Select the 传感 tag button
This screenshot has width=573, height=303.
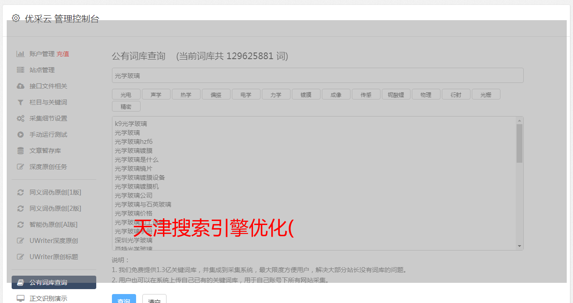point(366,94)
